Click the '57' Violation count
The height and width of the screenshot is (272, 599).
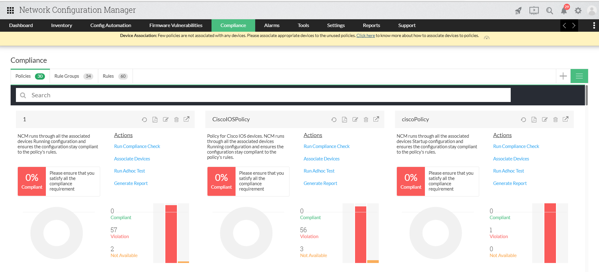coord(114,230)
